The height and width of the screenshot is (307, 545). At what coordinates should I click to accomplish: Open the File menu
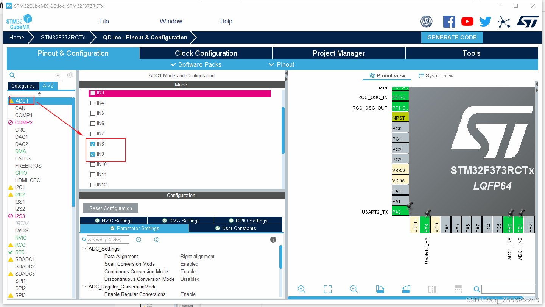coord(104,22)
